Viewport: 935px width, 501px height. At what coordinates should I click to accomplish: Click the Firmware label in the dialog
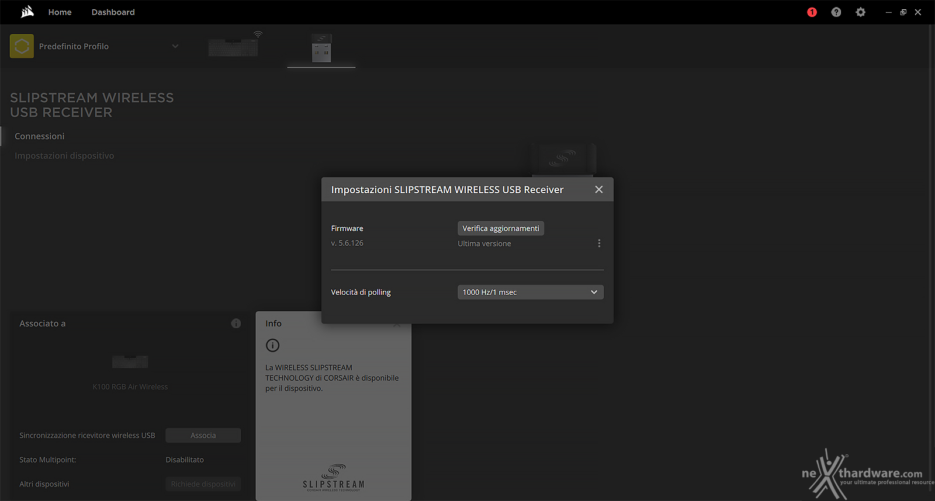click(x=347, y=228)
